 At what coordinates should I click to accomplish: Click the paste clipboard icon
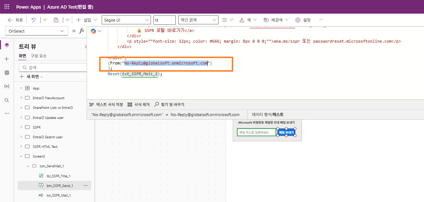point(56,20)
